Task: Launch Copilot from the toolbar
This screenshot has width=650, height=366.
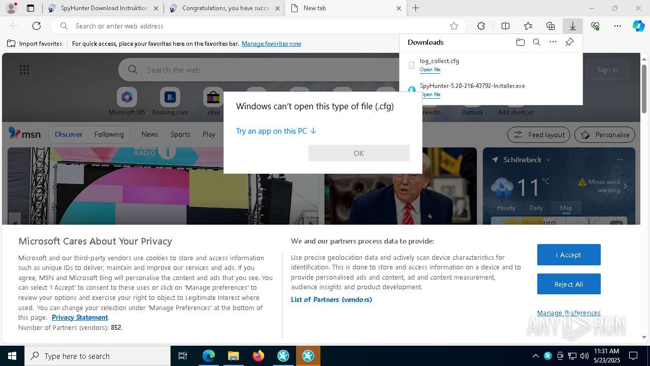Action: point(639,26)
